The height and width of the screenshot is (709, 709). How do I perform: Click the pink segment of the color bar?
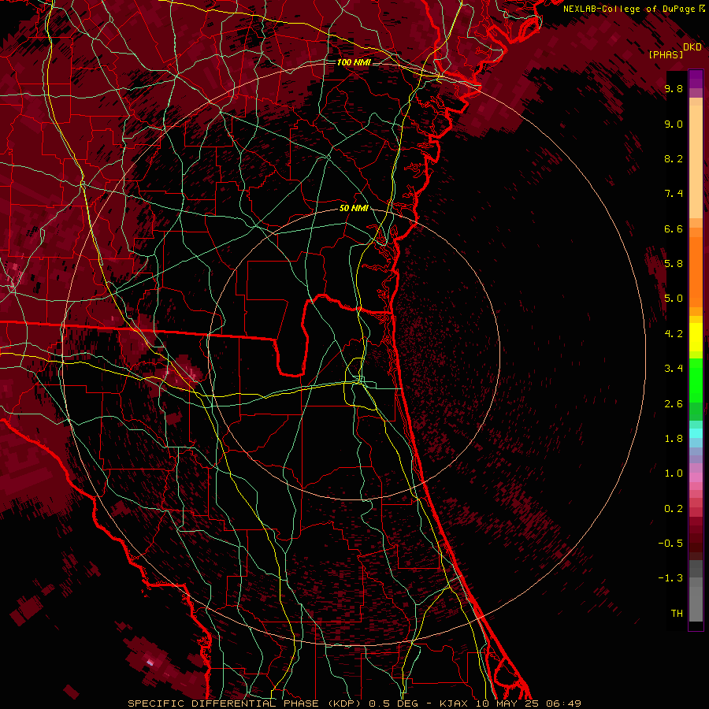pyautogui.click(x=696, y=476)
